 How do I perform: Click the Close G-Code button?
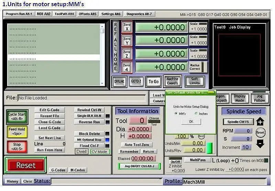click(49, 122)
